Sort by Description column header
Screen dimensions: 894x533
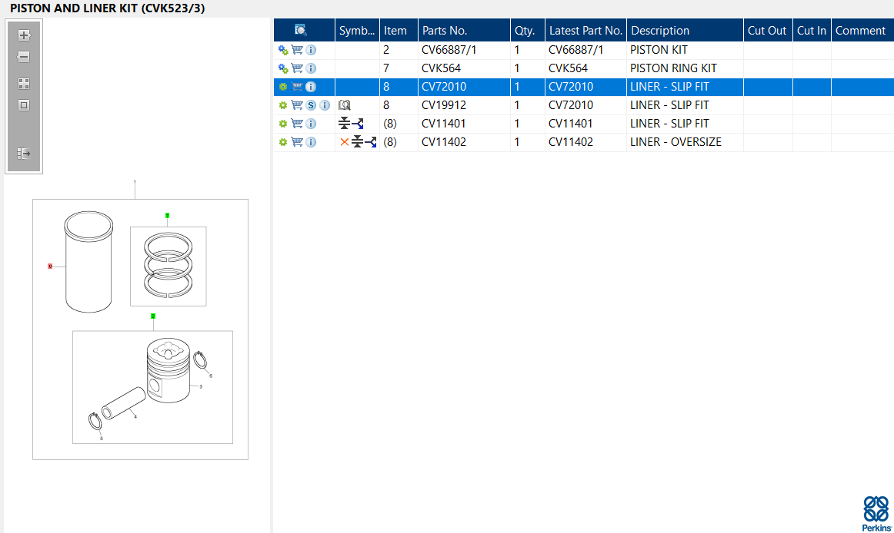pyautogui.click(x=685, y=30)
